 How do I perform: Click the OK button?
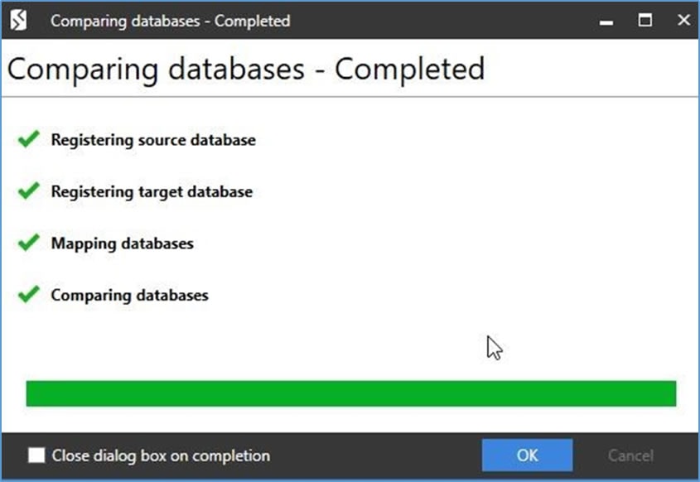pos(527,455)
